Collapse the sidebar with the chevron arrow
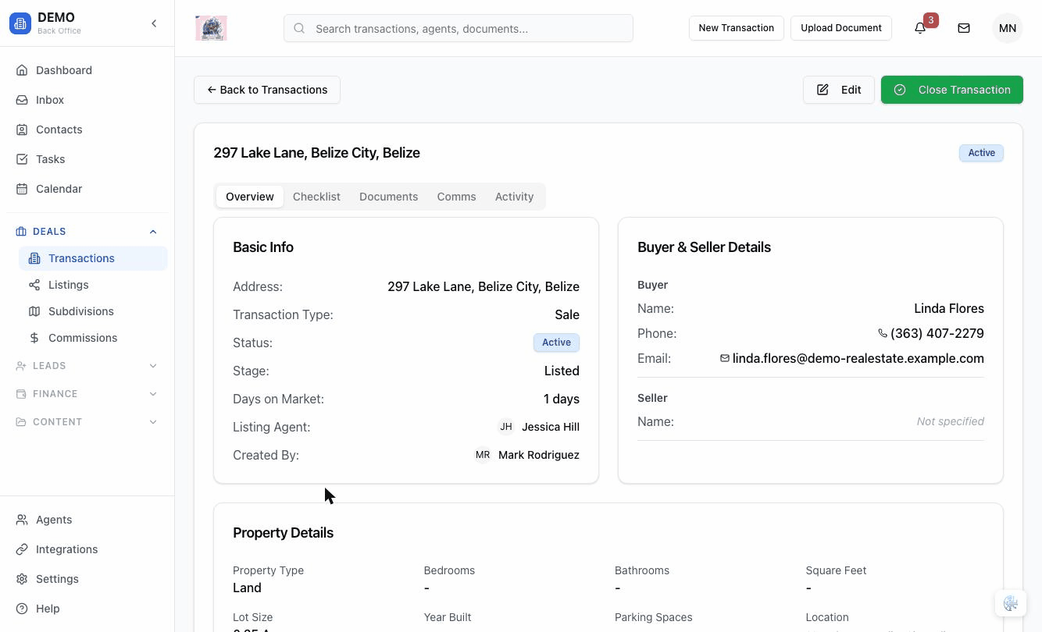The height and width of the screenshot is (632, 1042). pos(154,23)
